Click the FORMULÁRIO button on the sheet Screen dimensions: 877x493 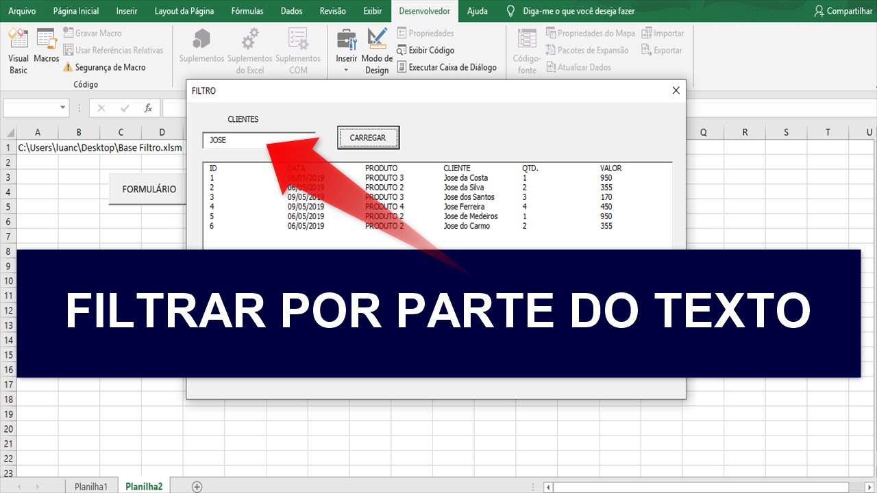[x=149, y=189]
